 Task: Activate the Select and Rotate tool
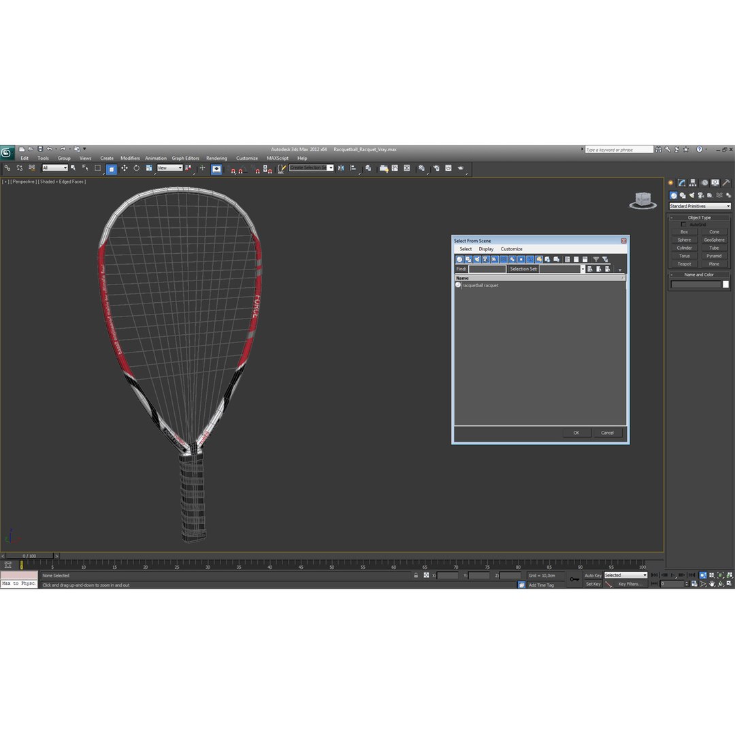pos(136,168)
